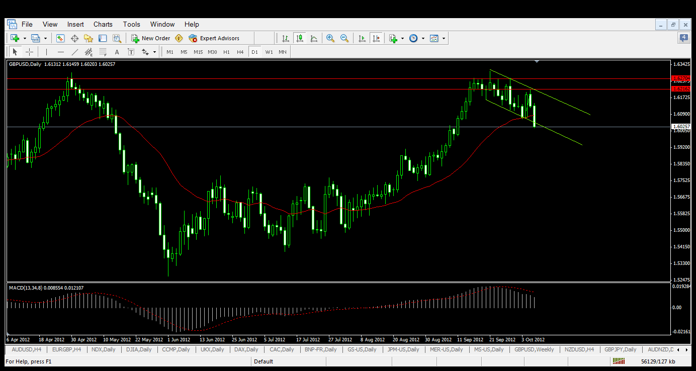696x371 pixels.
Task: Zoom in on the chart
Action: click(x=330, y=38)
